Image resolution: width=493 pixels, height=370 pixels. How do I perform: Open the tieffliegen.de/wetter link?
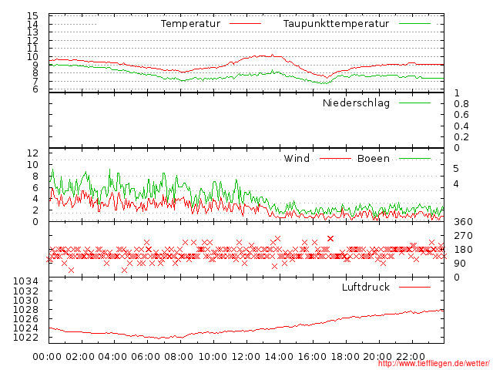[x=434, y=364]
